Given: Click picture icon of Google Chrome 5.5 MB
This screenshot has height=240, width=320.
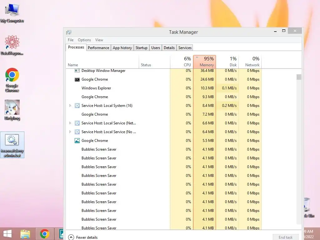Looking at the screenshot, I should click(77, 141).
